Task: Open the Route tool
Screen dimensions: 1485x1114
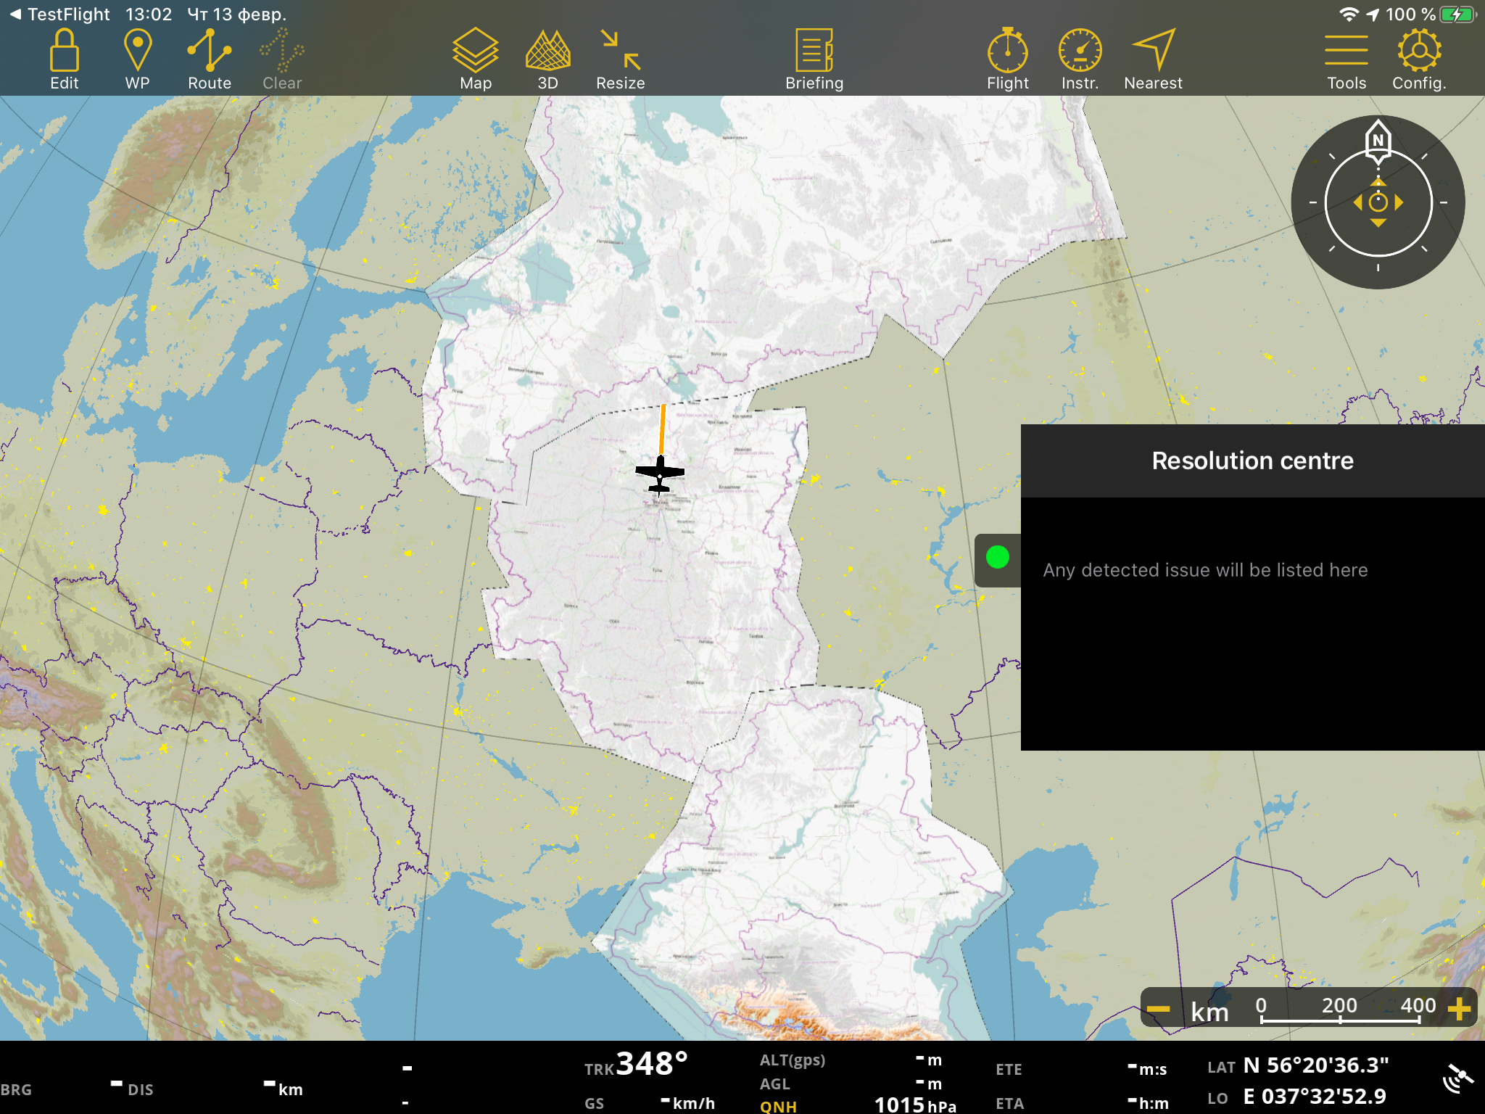Action: (210, 59)
